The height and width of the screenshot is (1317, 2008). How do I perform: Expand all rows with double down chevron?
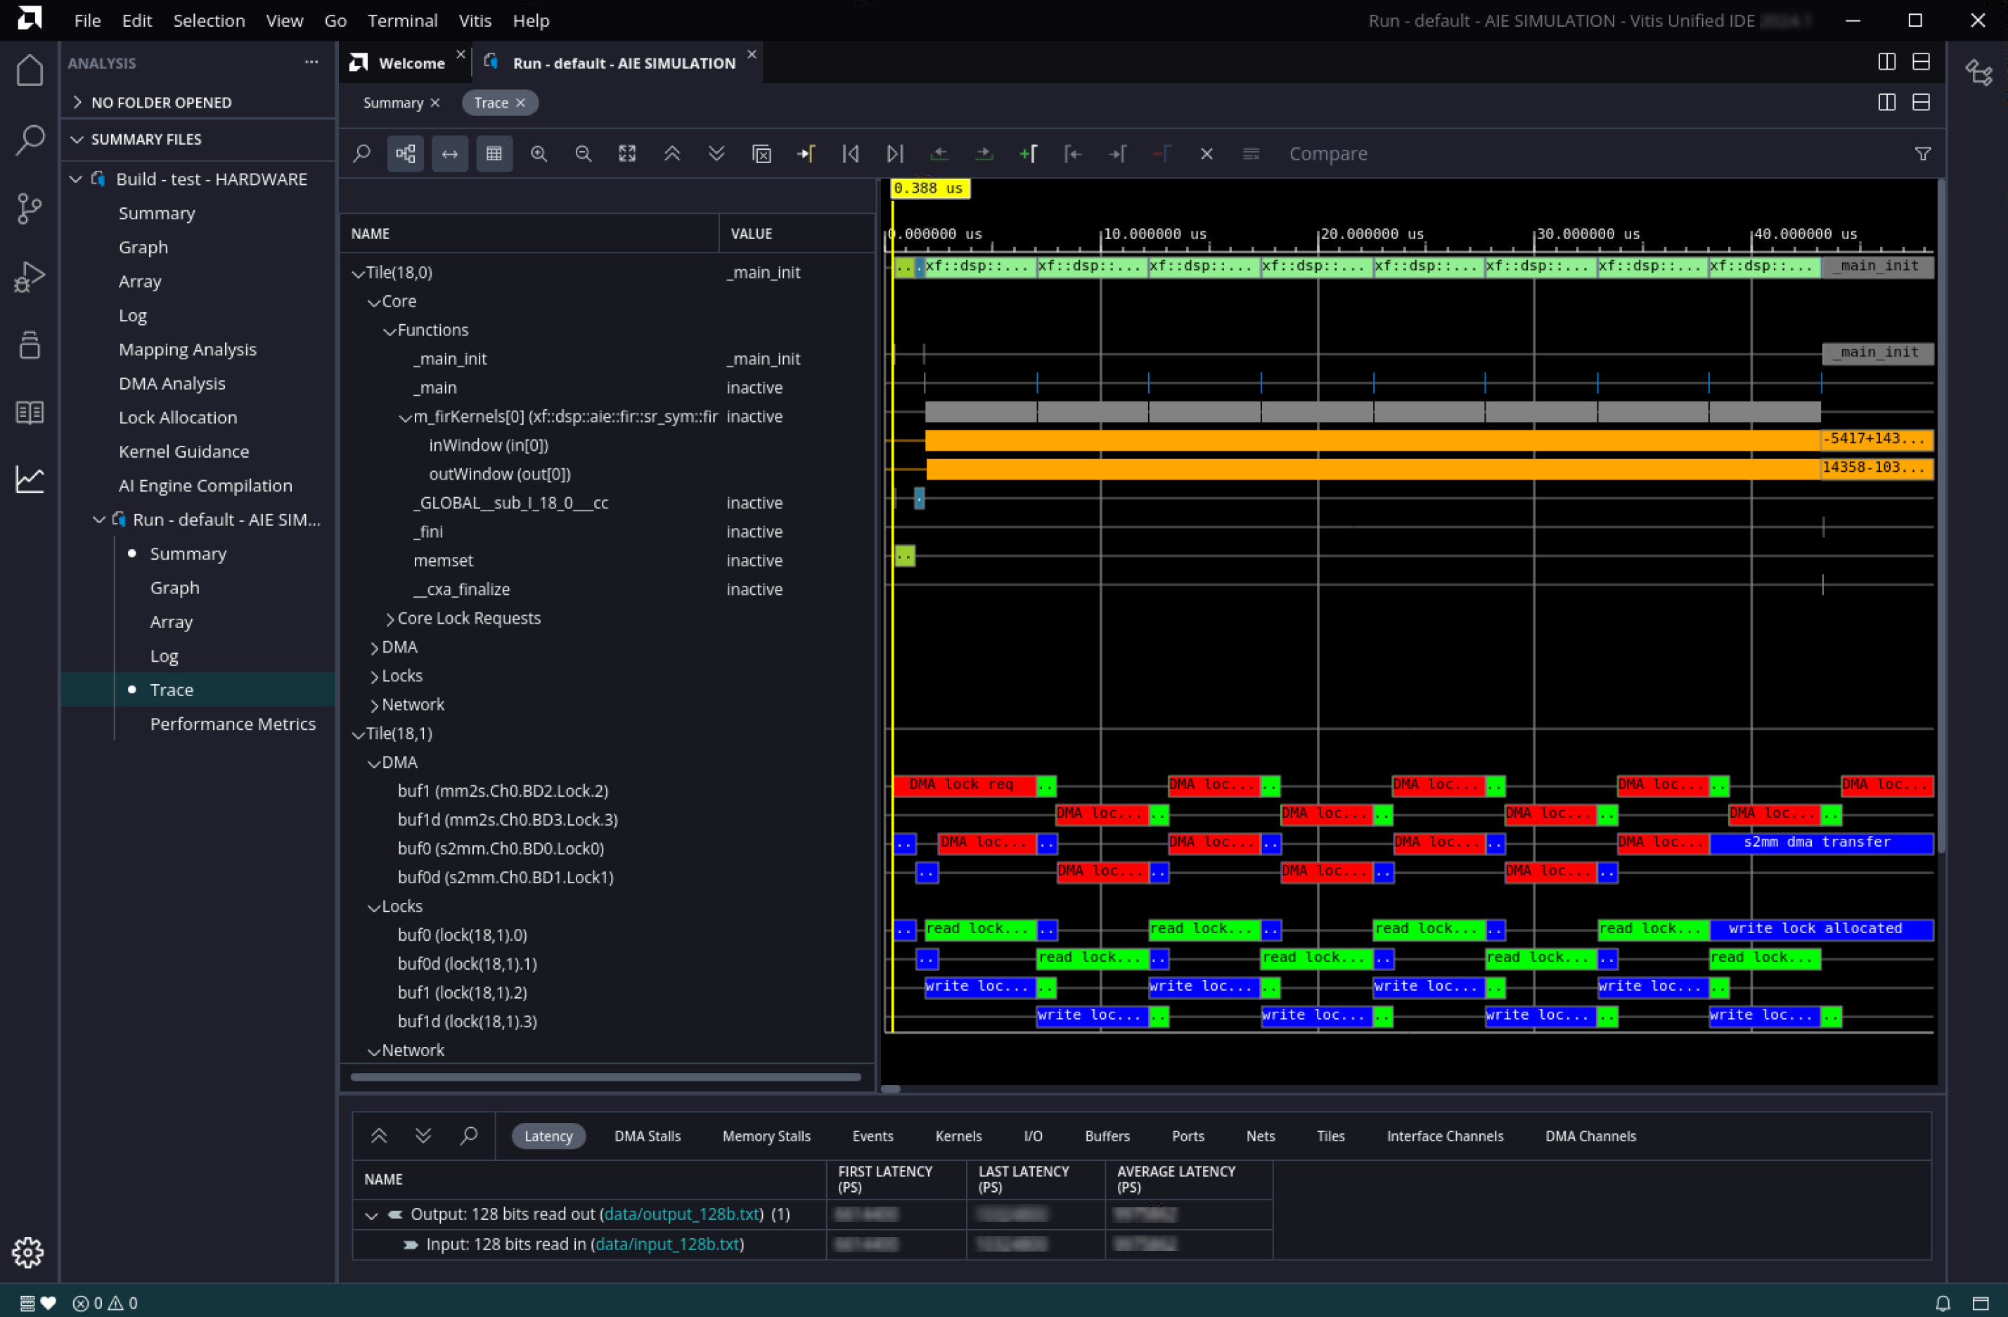point(716,153)
